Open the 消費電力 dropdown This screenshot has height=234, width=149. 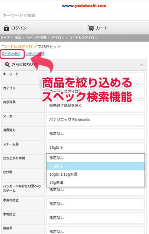click(95, 134)
